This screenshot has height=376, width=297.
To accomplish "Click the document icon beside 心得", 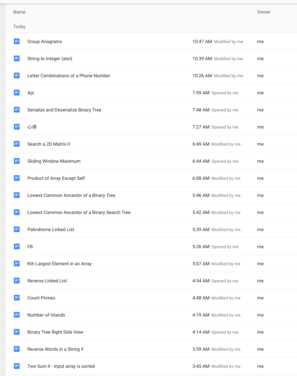I will tap(16, 127).
